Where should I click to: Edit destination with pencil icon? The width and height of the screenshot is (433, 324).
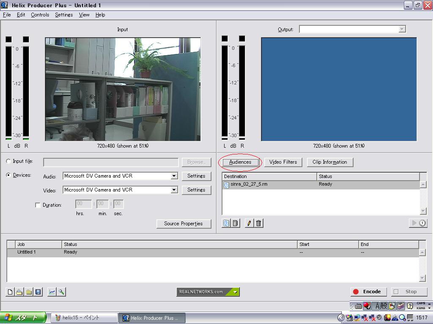[249, 223]
